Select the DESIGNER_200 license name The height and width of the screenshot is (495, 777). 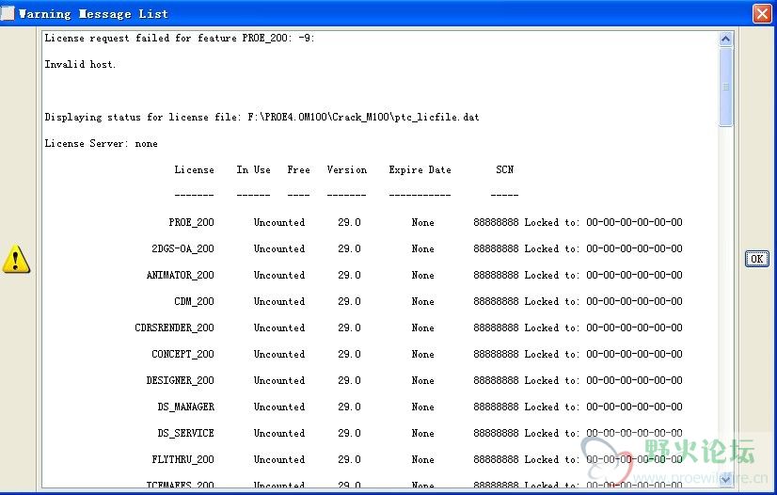point(181,380)
